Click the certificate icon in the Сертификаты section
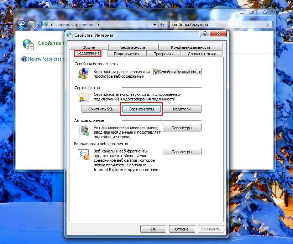Image resolution: width=293 pixels, height=244 pixels. point(84,97)
